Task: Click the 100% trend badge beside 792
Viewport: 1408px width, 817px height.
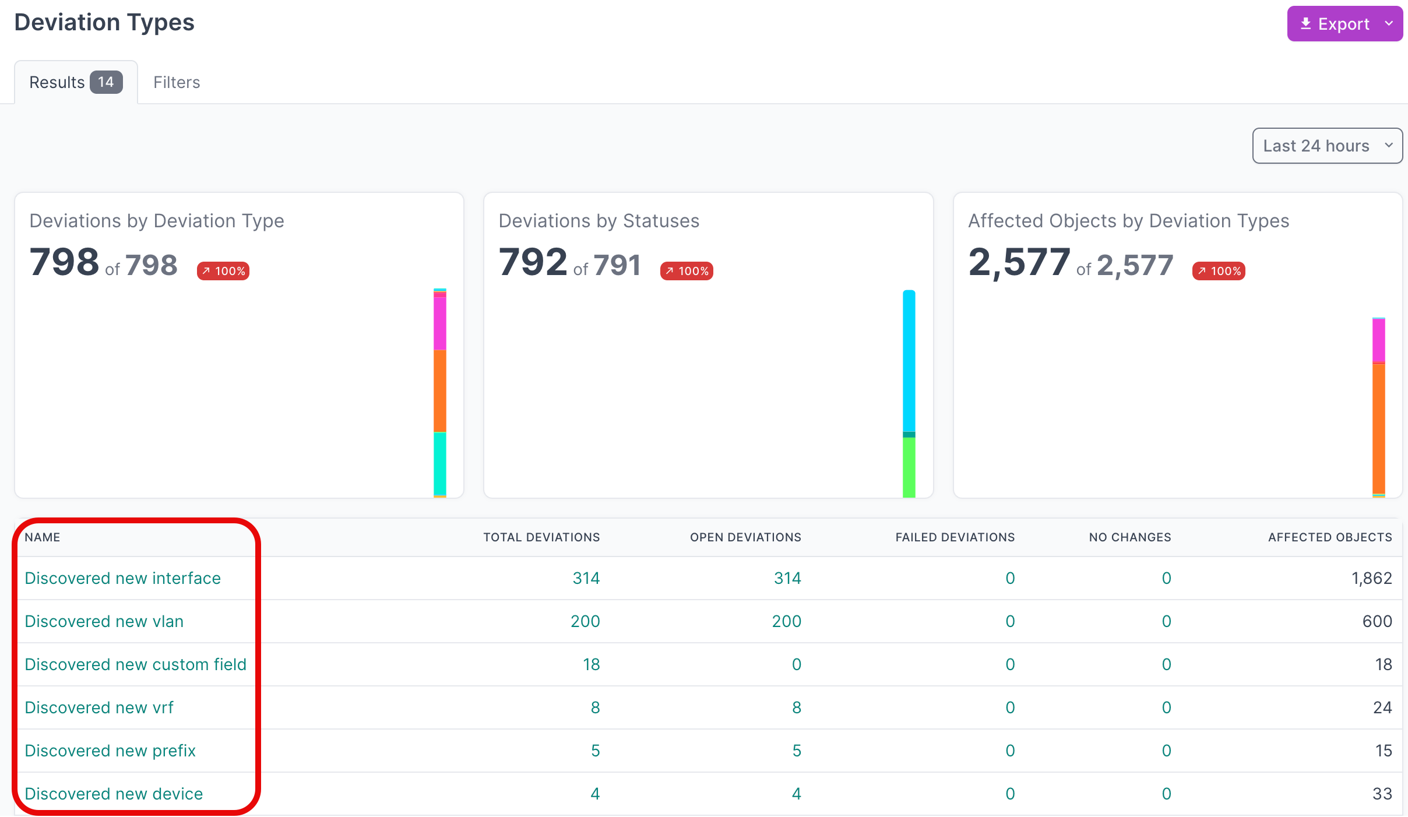Action: (687, 271)
